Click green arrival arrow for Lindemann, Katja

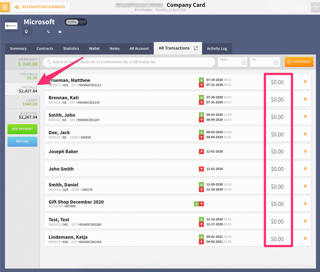tap(201, 237)
